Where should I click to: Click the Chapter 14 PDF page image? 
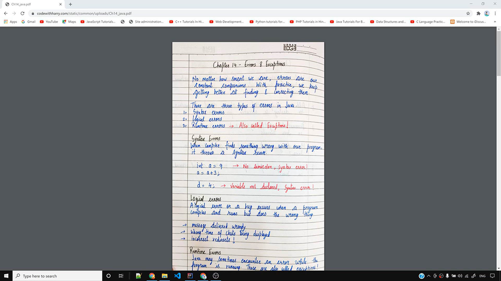248,156
